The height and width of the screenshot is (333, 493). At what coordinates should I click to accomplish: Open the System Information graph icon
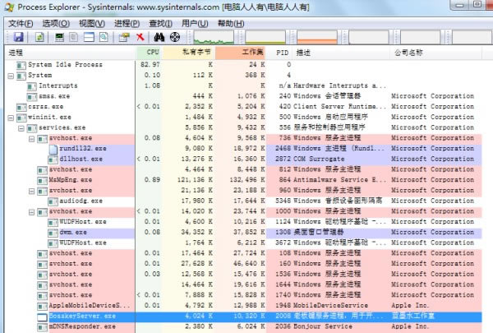pyautogui.click(x=59, y=37)
